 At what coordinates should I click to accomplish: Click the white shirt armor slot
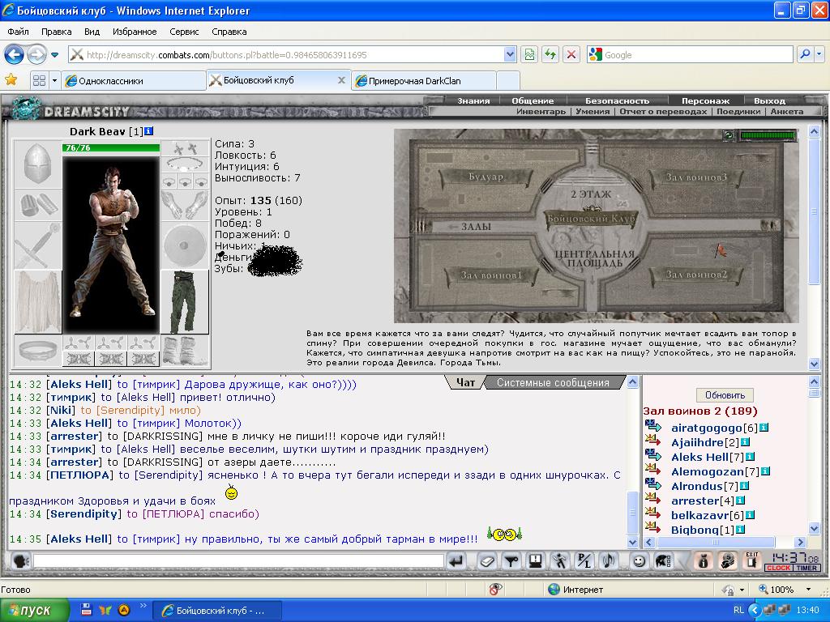37,302
